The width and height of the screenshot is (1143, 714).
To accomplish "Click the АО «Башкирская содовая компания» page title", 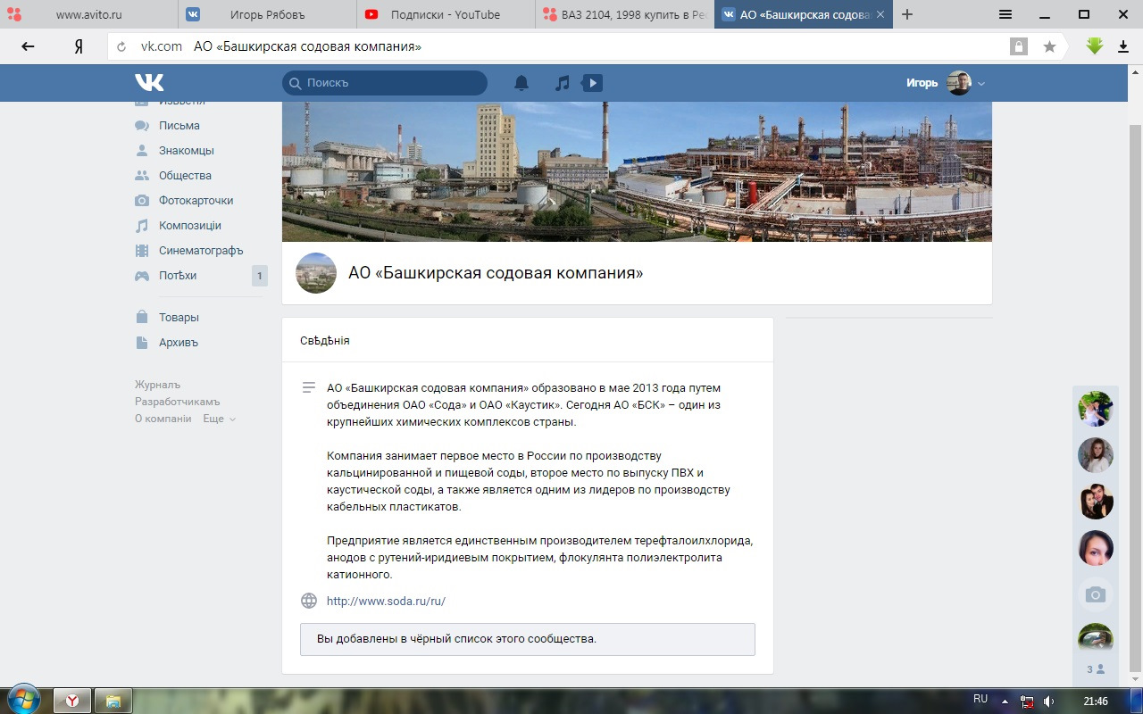I will click(496, 273).
